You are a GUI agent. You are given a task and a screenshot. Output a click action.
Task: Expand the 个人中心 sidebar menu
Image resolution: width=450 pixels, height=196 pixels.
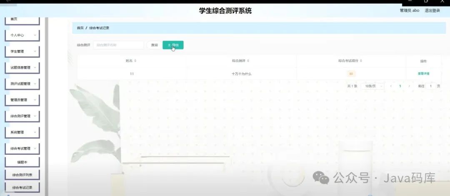pyautogui.click(x=22, y=35)
